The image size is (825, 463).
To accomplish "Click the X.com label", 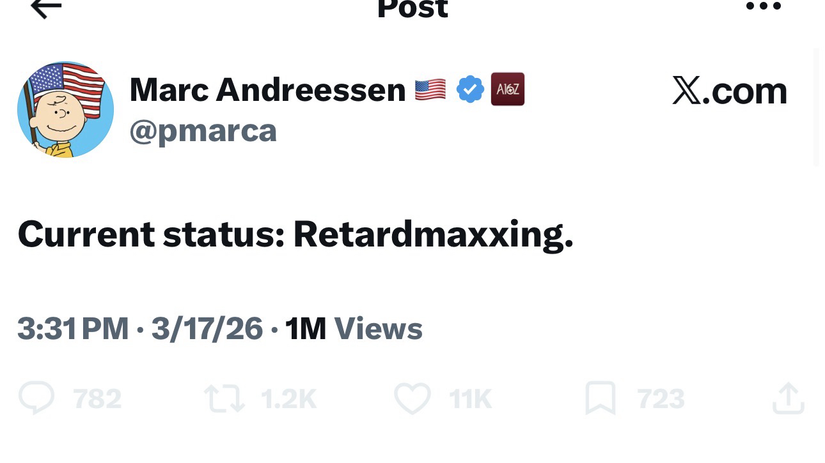I will coord(730,91).
